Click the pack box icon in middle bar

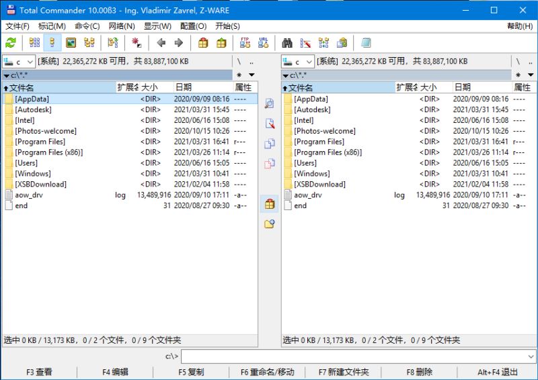pyautogui.click(x=270, y=204)
